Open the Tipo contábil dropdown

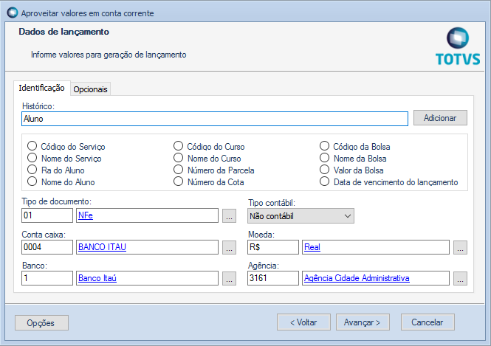click(x=301, y=216)
